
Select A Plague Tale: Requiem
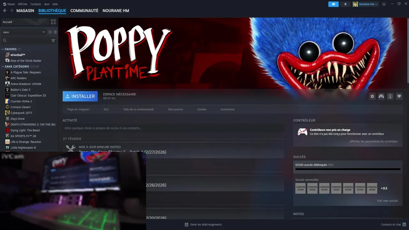(x=26, y=72)
